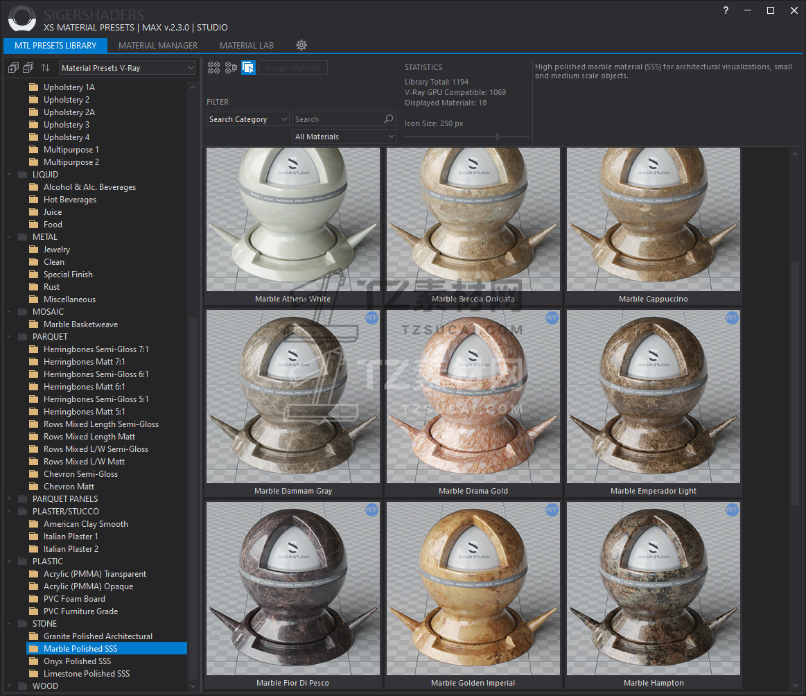806x696 pixels.
Task: Click the Clean folder icon
Action: pyautogui.click(x=34, y=261)
